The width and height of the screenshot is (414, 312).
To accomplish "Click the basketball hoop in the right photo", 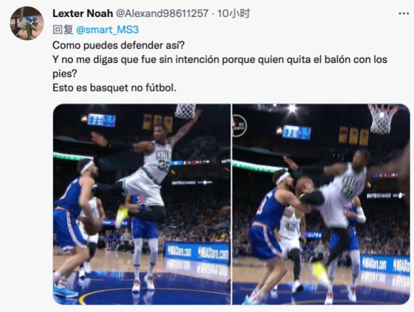I will (383, 118).
